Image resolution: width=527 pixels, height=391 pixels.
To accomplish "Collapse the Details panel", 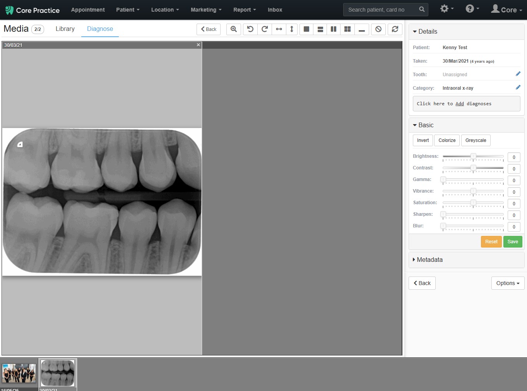I will tap(425, 32).
